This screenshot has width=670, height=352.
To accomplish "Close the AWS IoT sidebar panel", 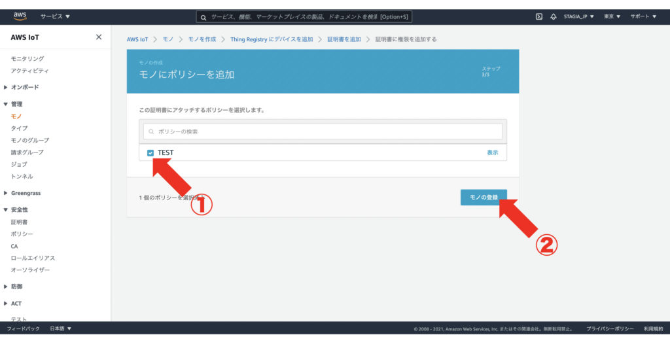I will coord(99,37).
